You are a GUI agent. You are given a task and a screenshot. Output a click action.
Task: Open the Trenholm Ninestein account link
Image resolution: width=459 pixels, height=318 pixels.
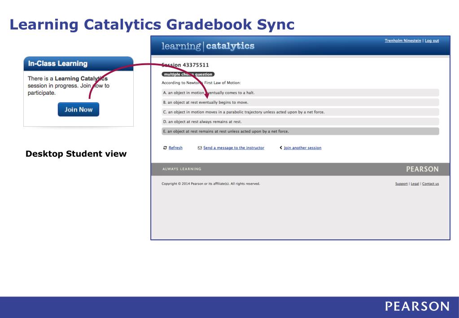(x=403, y=41)
